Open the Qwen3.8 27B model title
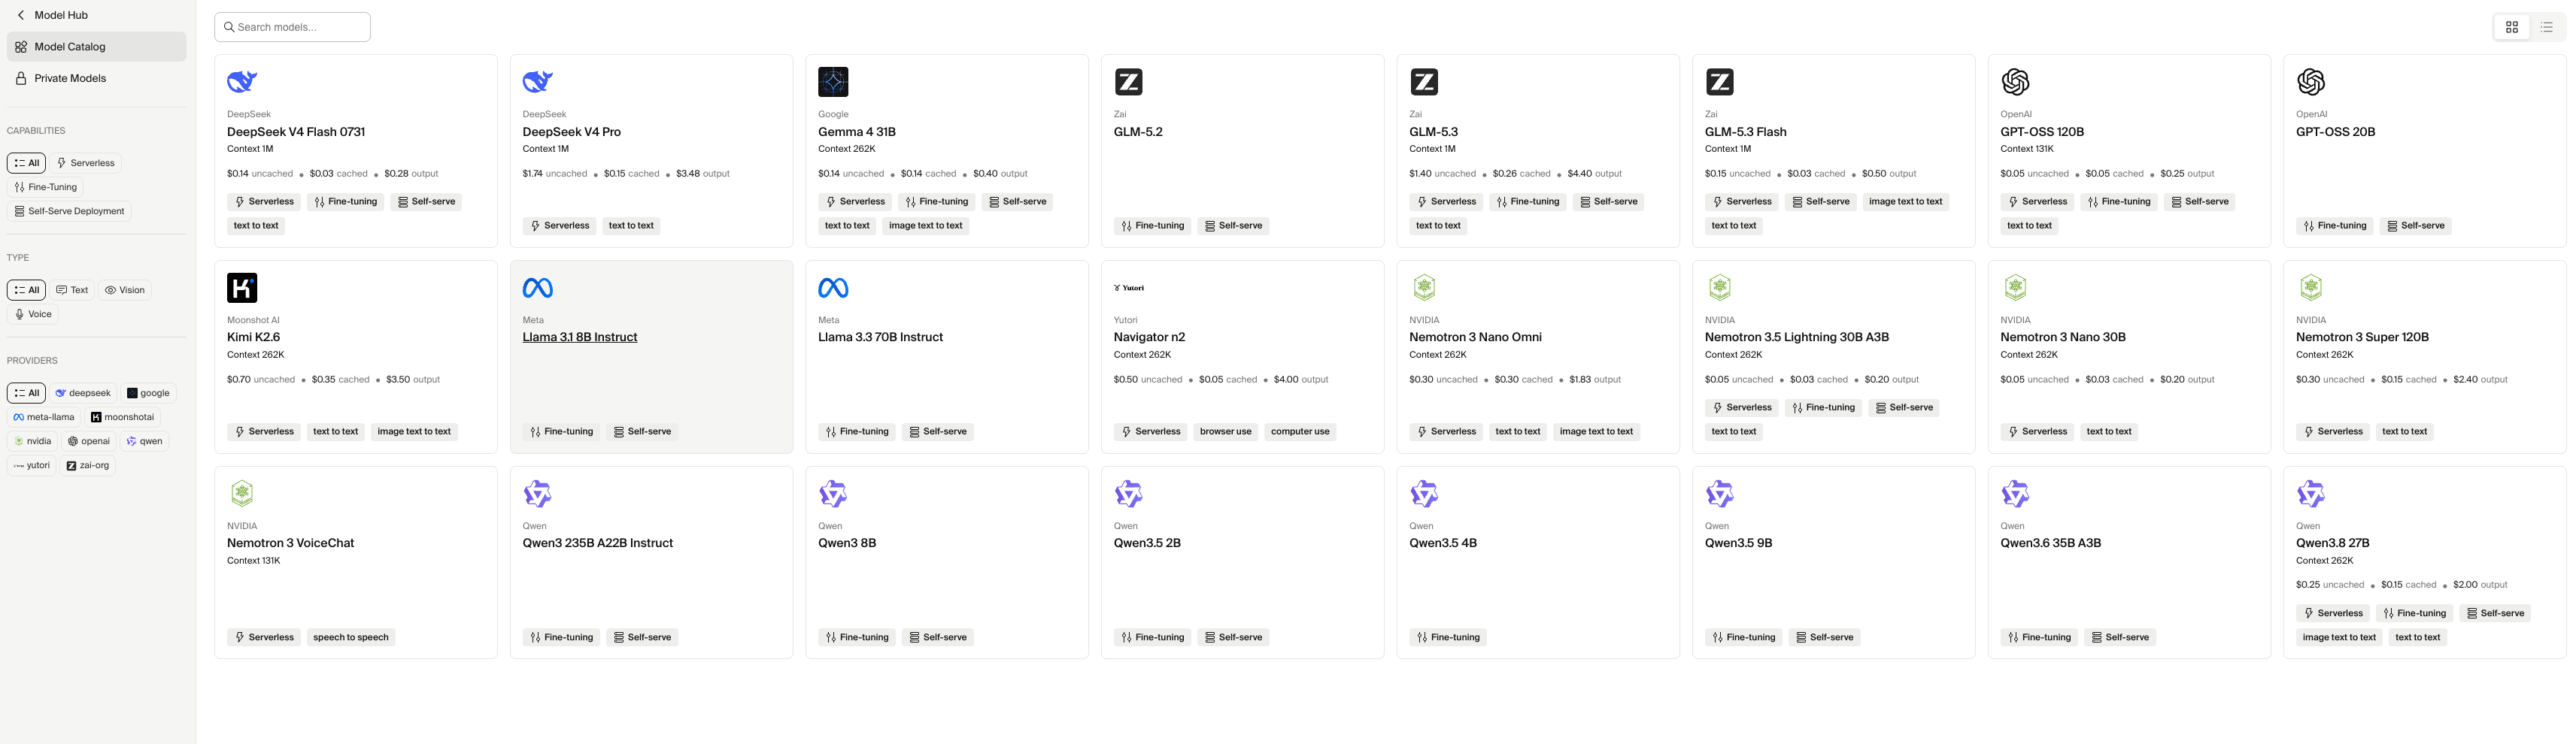The height and width of the screenshot is (744, 2576). [x=2333, y=543]
